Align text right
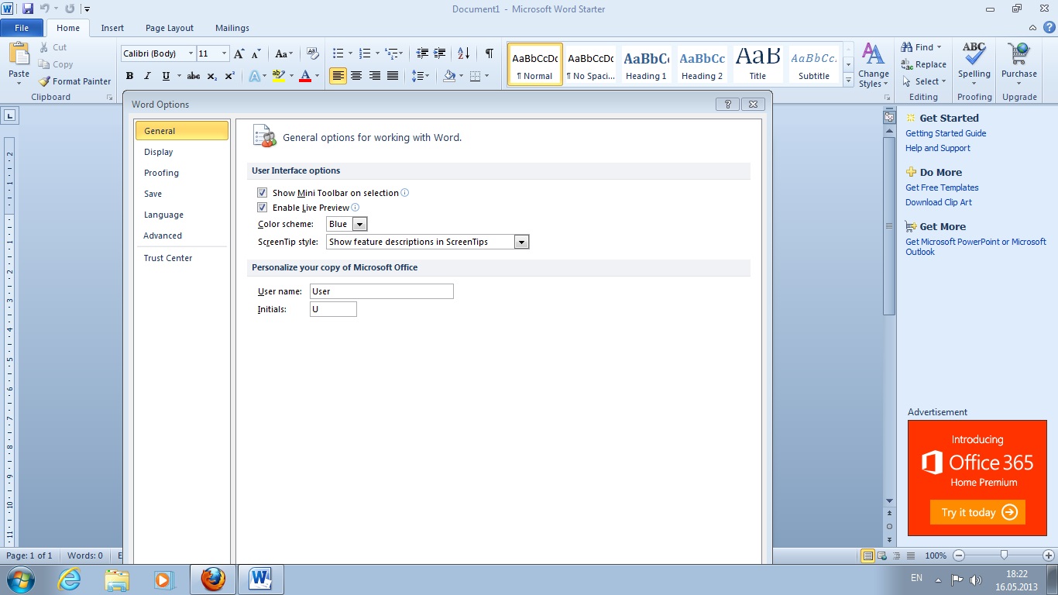This screenshot has height=595, width=1058. click(375, 76)
